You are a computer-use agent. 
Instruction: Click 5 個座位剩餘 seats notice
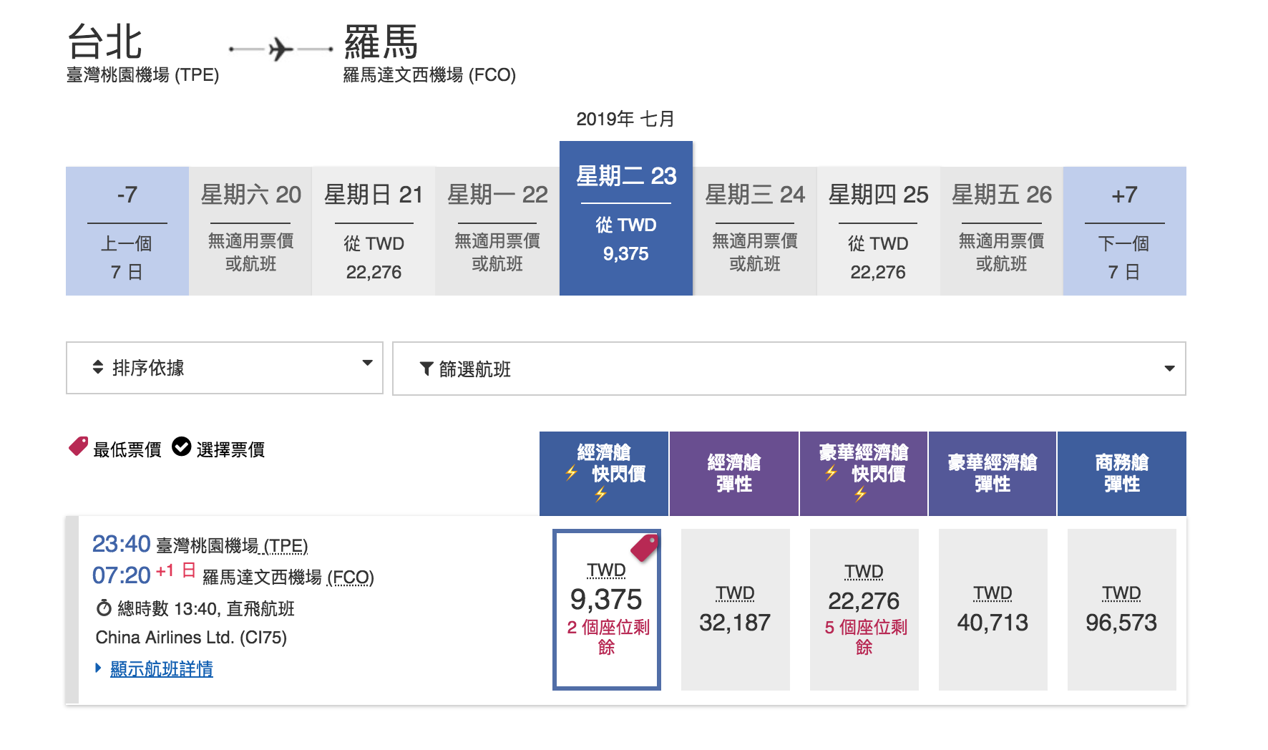pos(865,637)
